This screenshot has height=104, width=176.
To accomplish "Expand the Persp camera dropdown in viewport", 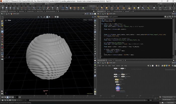I will tap(85, 20).
